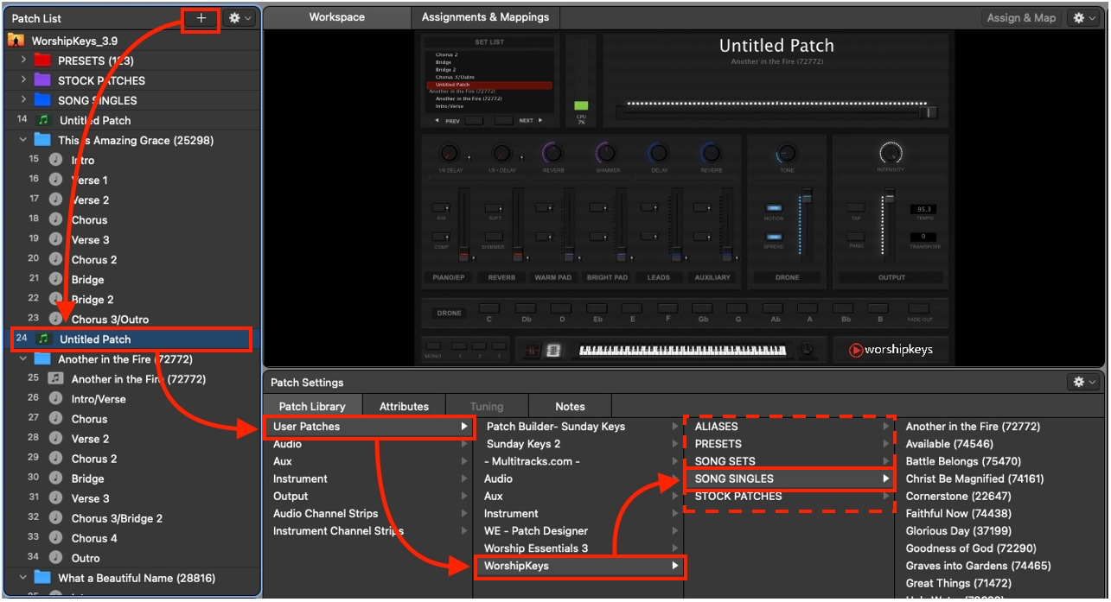Viewport: 1111px width, 602px height.
Task: Click the patch icon beside Intro, row 15
Action: [x=56, y=160]
